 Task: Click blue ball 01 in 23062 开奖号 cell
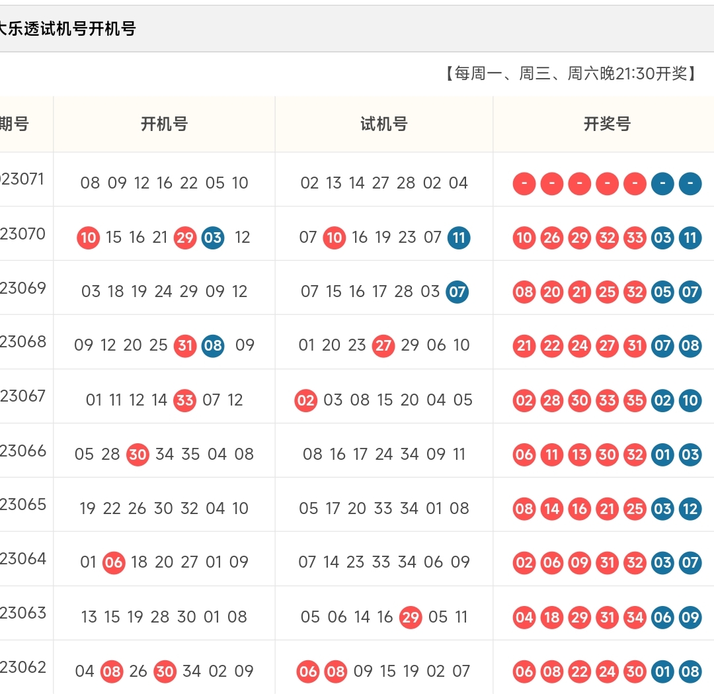pyautogui.click(x=662, y=672)
